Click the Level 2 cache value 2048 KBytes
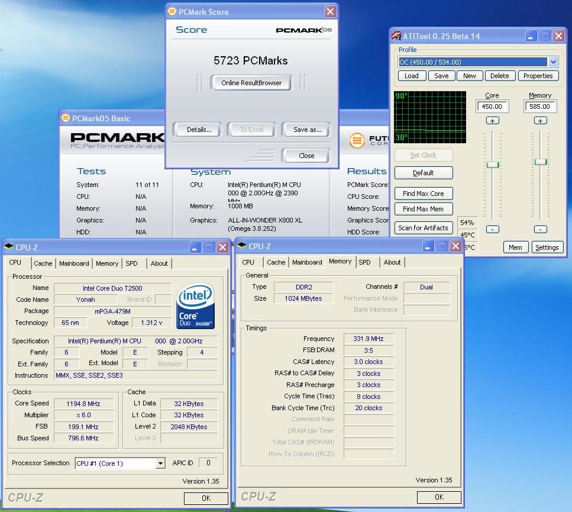Image resolution: width=572 pixels, height=512 pixels. [x=189, y=427]
